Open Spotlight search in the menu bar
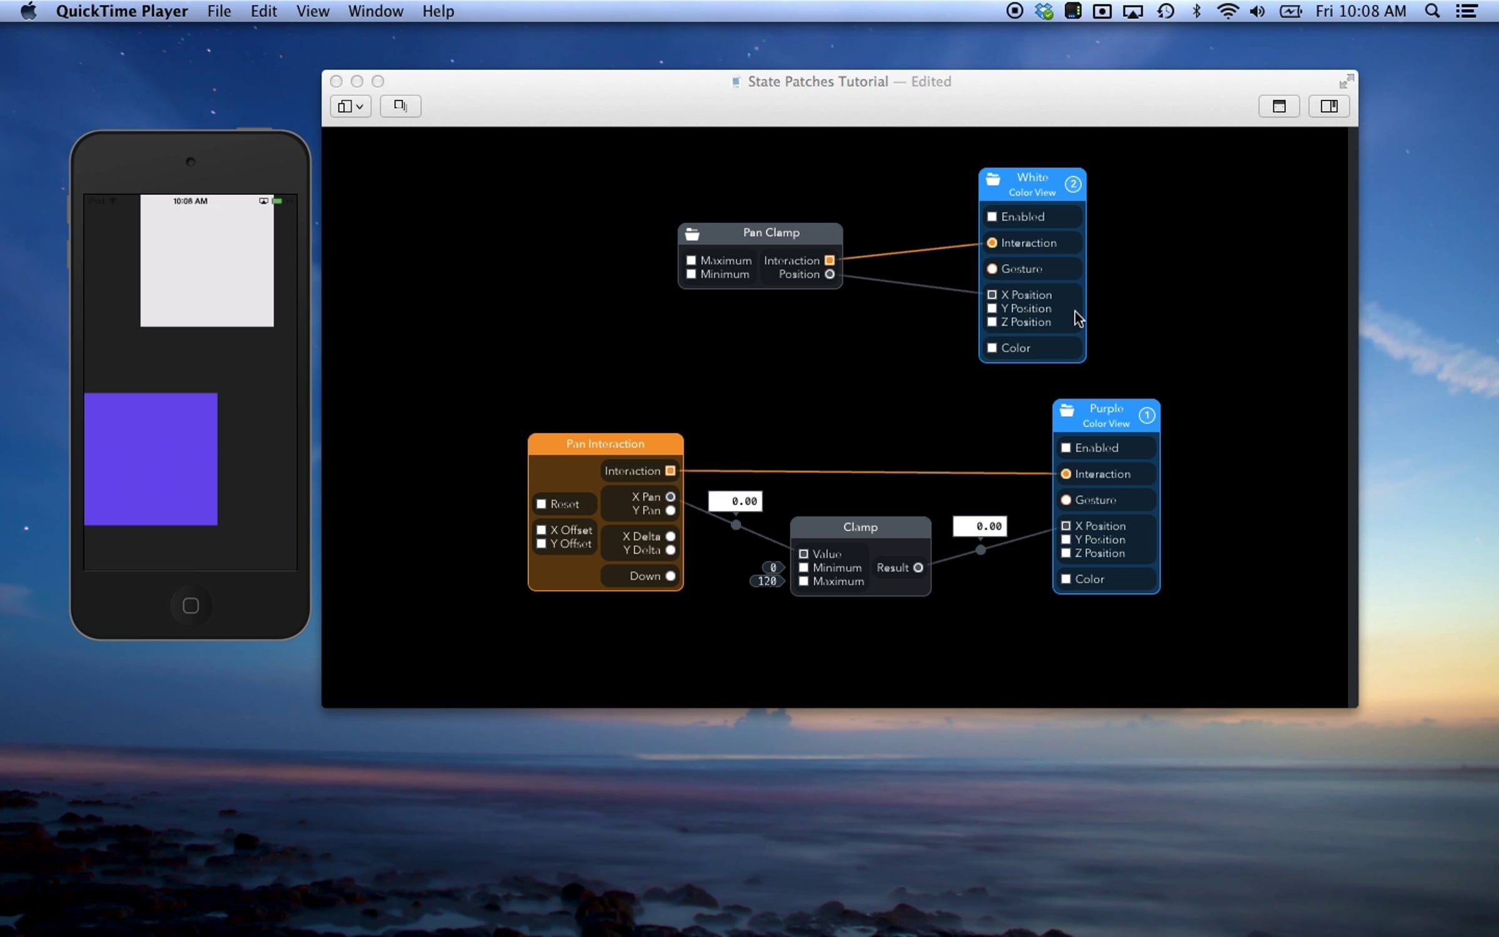Screen dimensions: 1499x937 (1432, 11)
